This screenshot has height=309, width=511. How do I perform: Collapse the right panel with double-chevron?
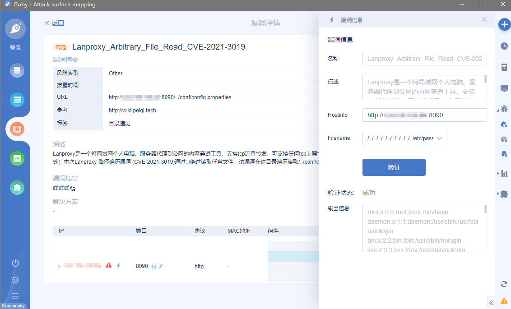point(491,303)
